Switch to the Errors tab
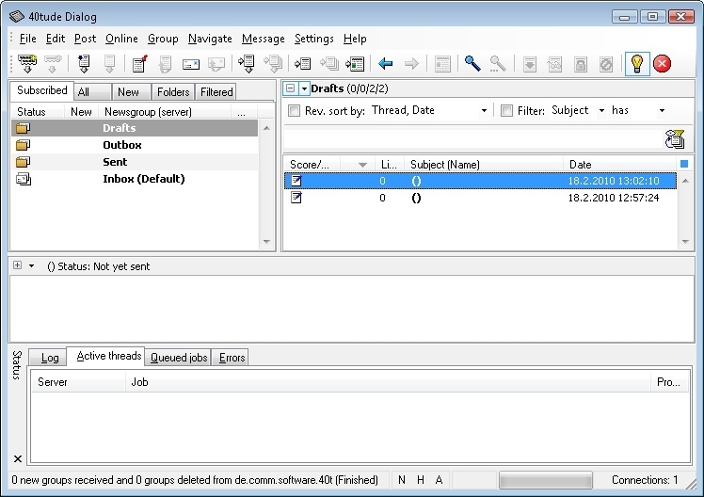Viewport: 704px width, 497px height. (x=232, y=358)
